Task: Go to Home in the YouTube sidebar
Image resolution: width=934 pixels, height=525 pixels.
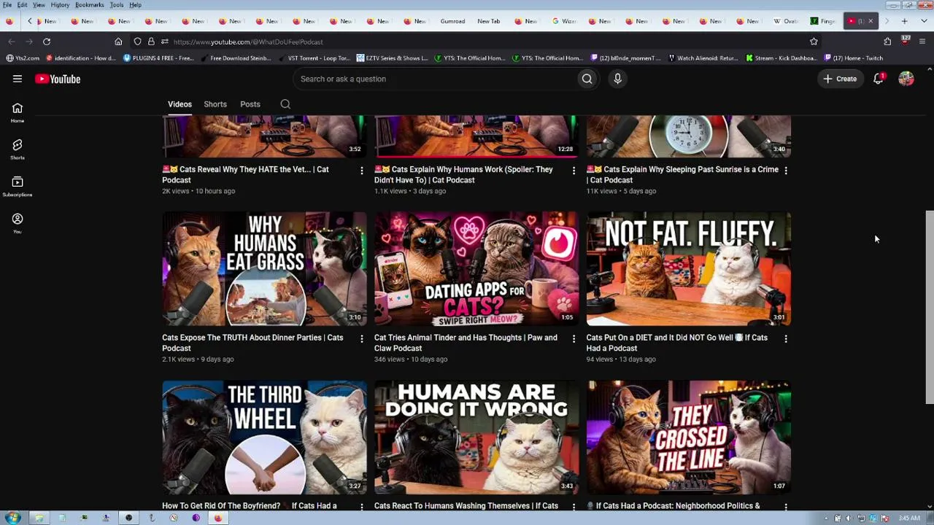Action: click(x=18, y=113)
